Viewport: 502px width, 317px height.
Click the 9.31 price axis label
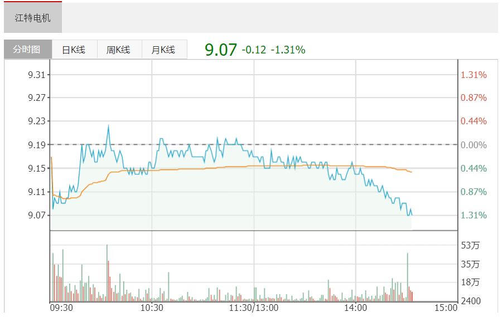(36, 75)
